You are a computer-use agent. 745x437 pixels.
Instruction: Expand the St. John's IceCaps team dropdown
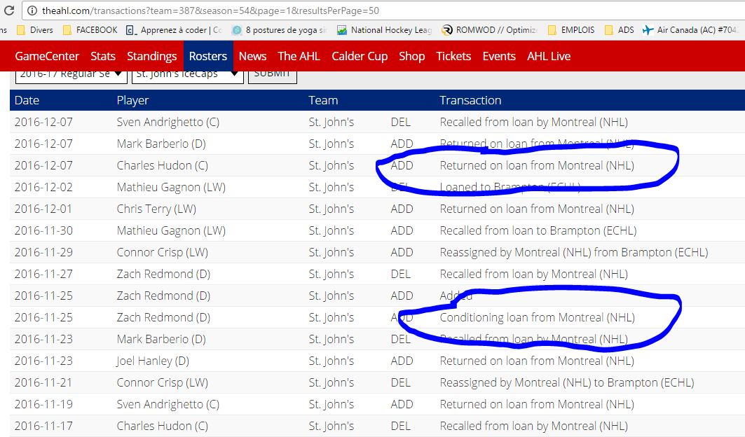(x=188, y=76)
